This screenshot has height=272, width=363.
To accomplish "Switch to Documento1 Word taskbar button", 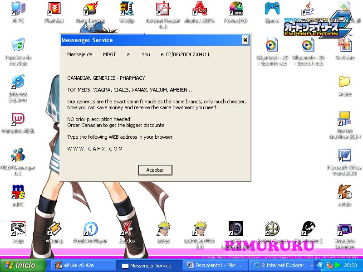I will coord(215,265).
